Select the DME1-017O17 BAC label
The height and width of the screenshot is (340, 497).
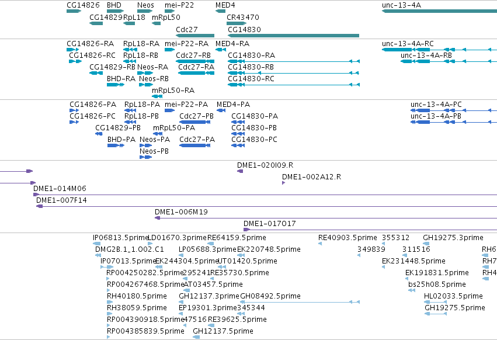point(269,224)
